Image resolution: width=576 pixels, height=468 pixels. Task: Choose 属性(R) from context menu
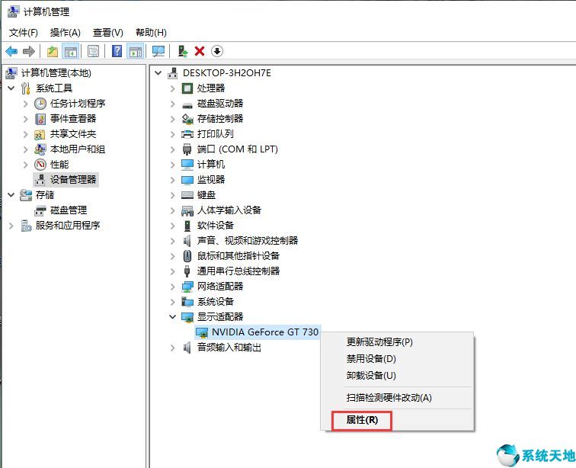(x=398, y=420)
